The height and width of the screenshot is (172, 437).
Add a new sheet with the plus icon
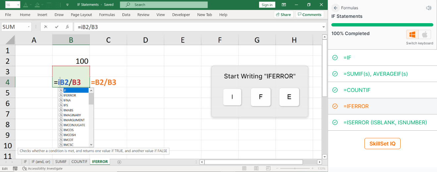119,162
